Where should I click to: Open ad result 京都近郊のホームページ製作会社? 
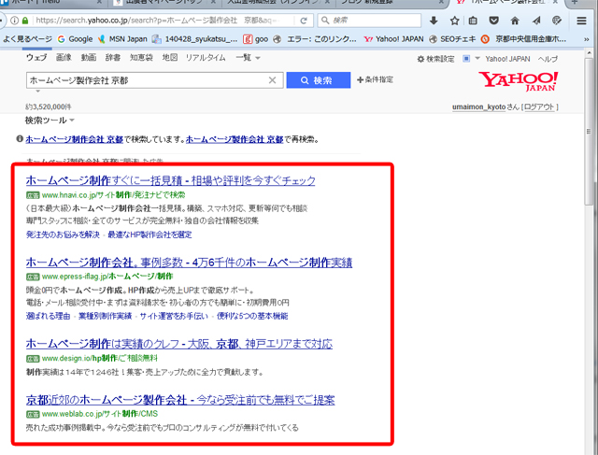tap(180, 400)
